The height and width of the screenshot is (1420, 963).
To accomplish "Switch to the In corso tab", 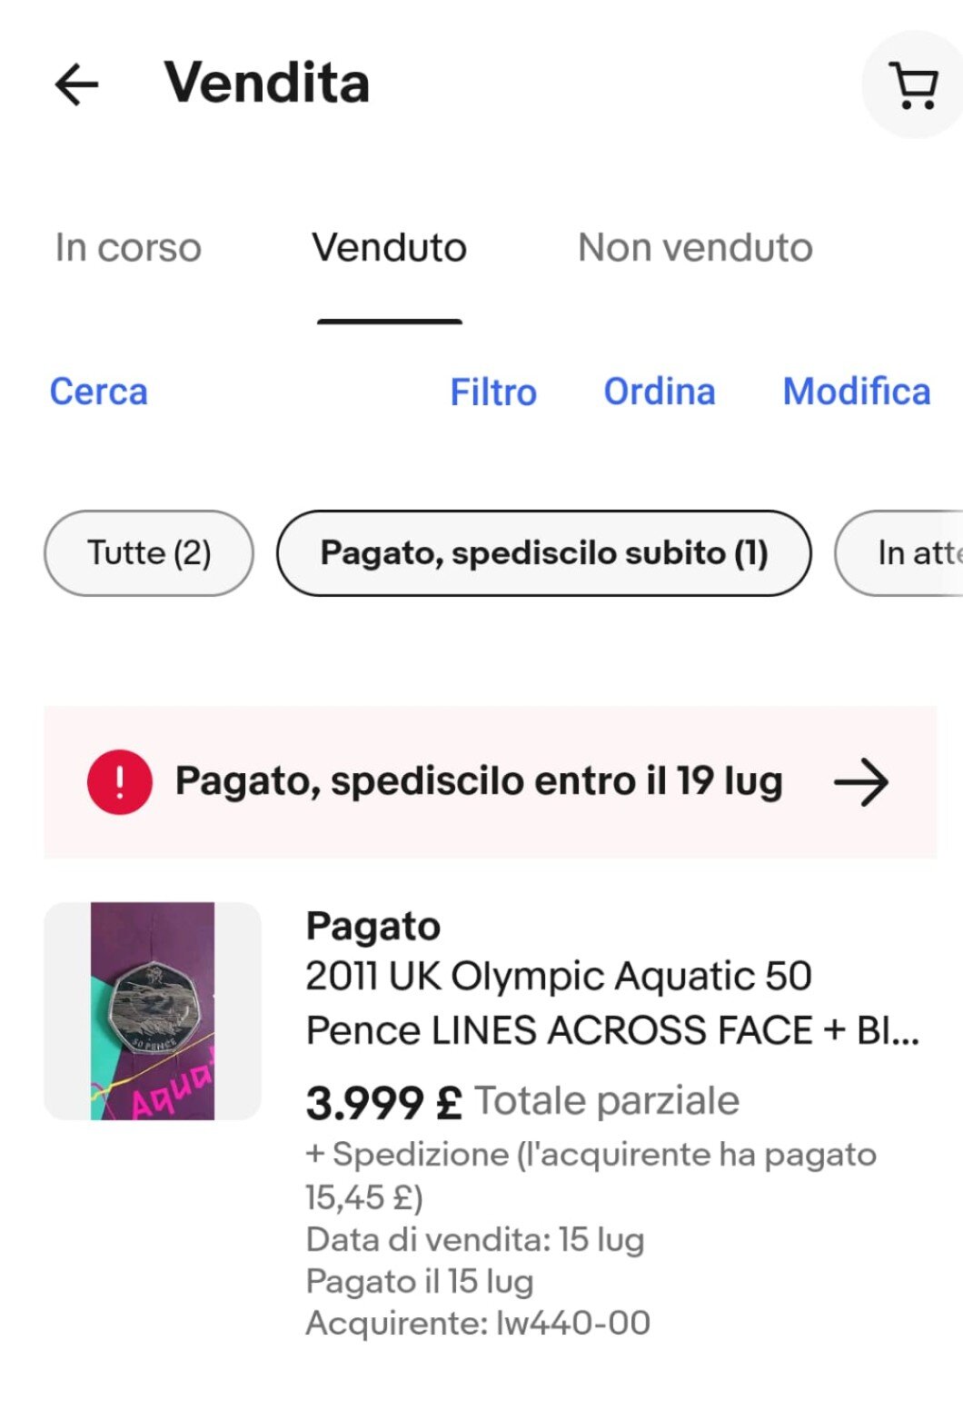I will (x=128, y=248).
